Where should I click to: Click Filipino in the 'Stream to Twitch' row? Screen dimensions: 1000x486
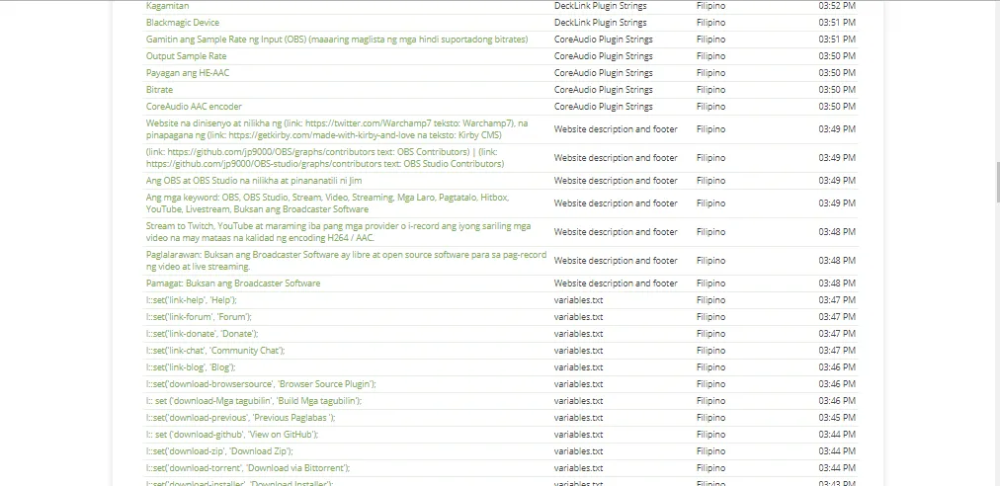(x=710, y=232)
